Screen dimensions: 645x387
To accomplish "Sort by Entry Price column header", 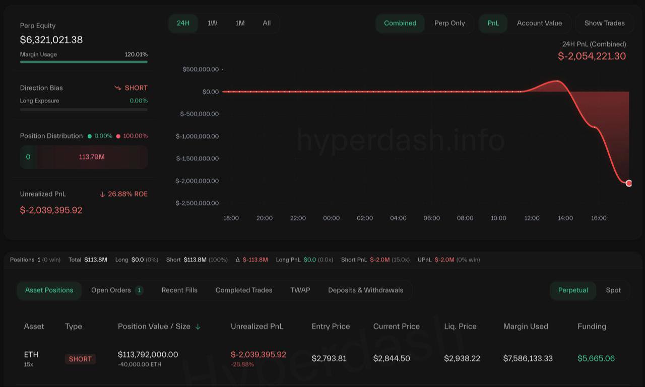I will 331,327.
